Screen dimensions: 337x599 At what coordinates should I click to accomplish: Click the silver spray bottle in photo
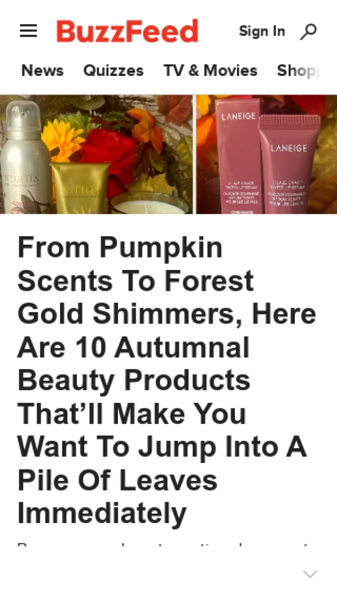click(x=25, y=157)
